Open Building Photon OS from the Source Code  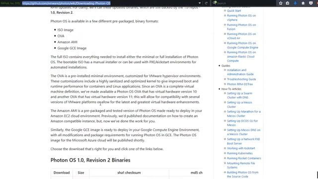pos(242,175)
